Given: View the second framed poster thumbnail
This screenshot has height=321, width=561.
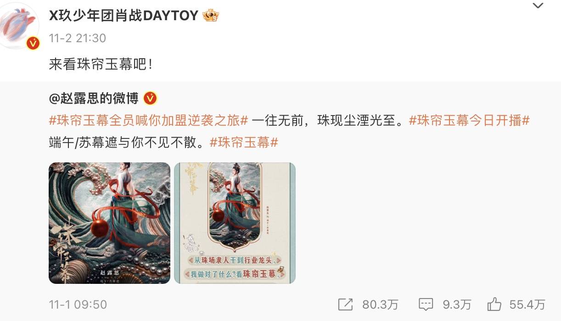Looking at the screenshot, I should point(235,223).
